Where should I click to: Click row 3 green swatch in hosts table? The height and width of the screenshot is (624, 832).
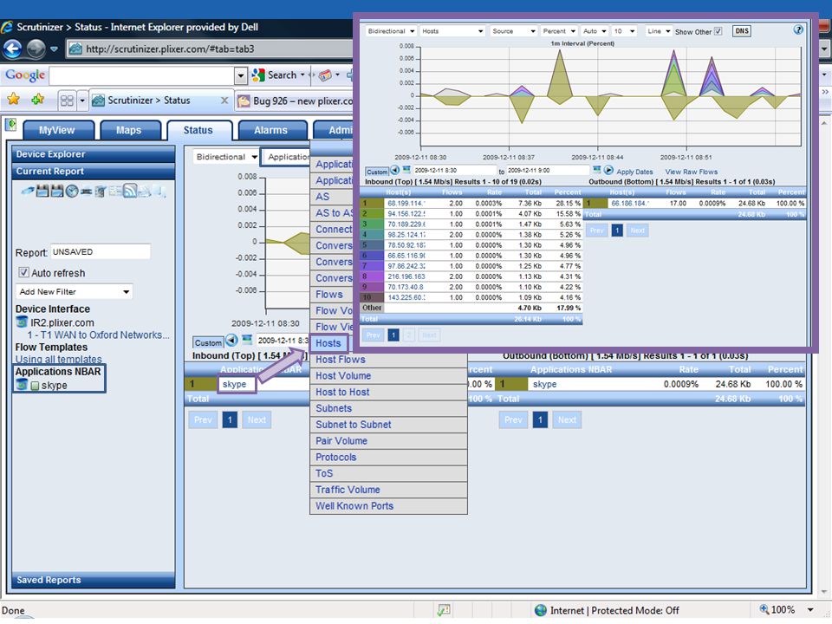pos(372,224)
